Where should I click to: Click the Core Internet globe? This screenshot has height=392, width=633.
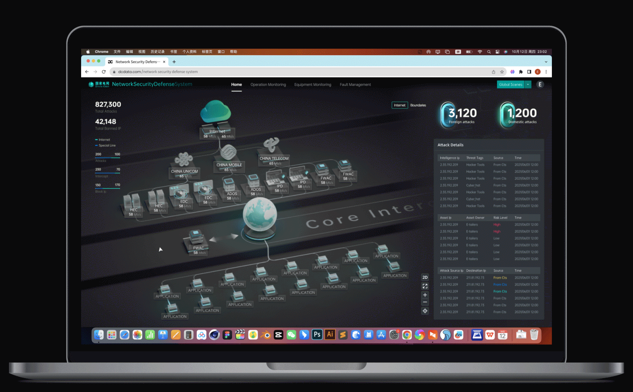tap(260, 215)
